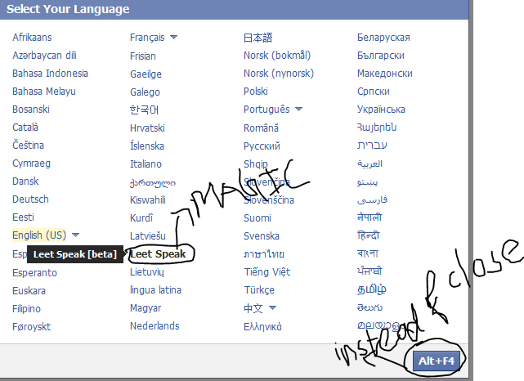Expand the Português variants dropdown arrow
This screenshot has width=524, height=381.
pos(298,109)
